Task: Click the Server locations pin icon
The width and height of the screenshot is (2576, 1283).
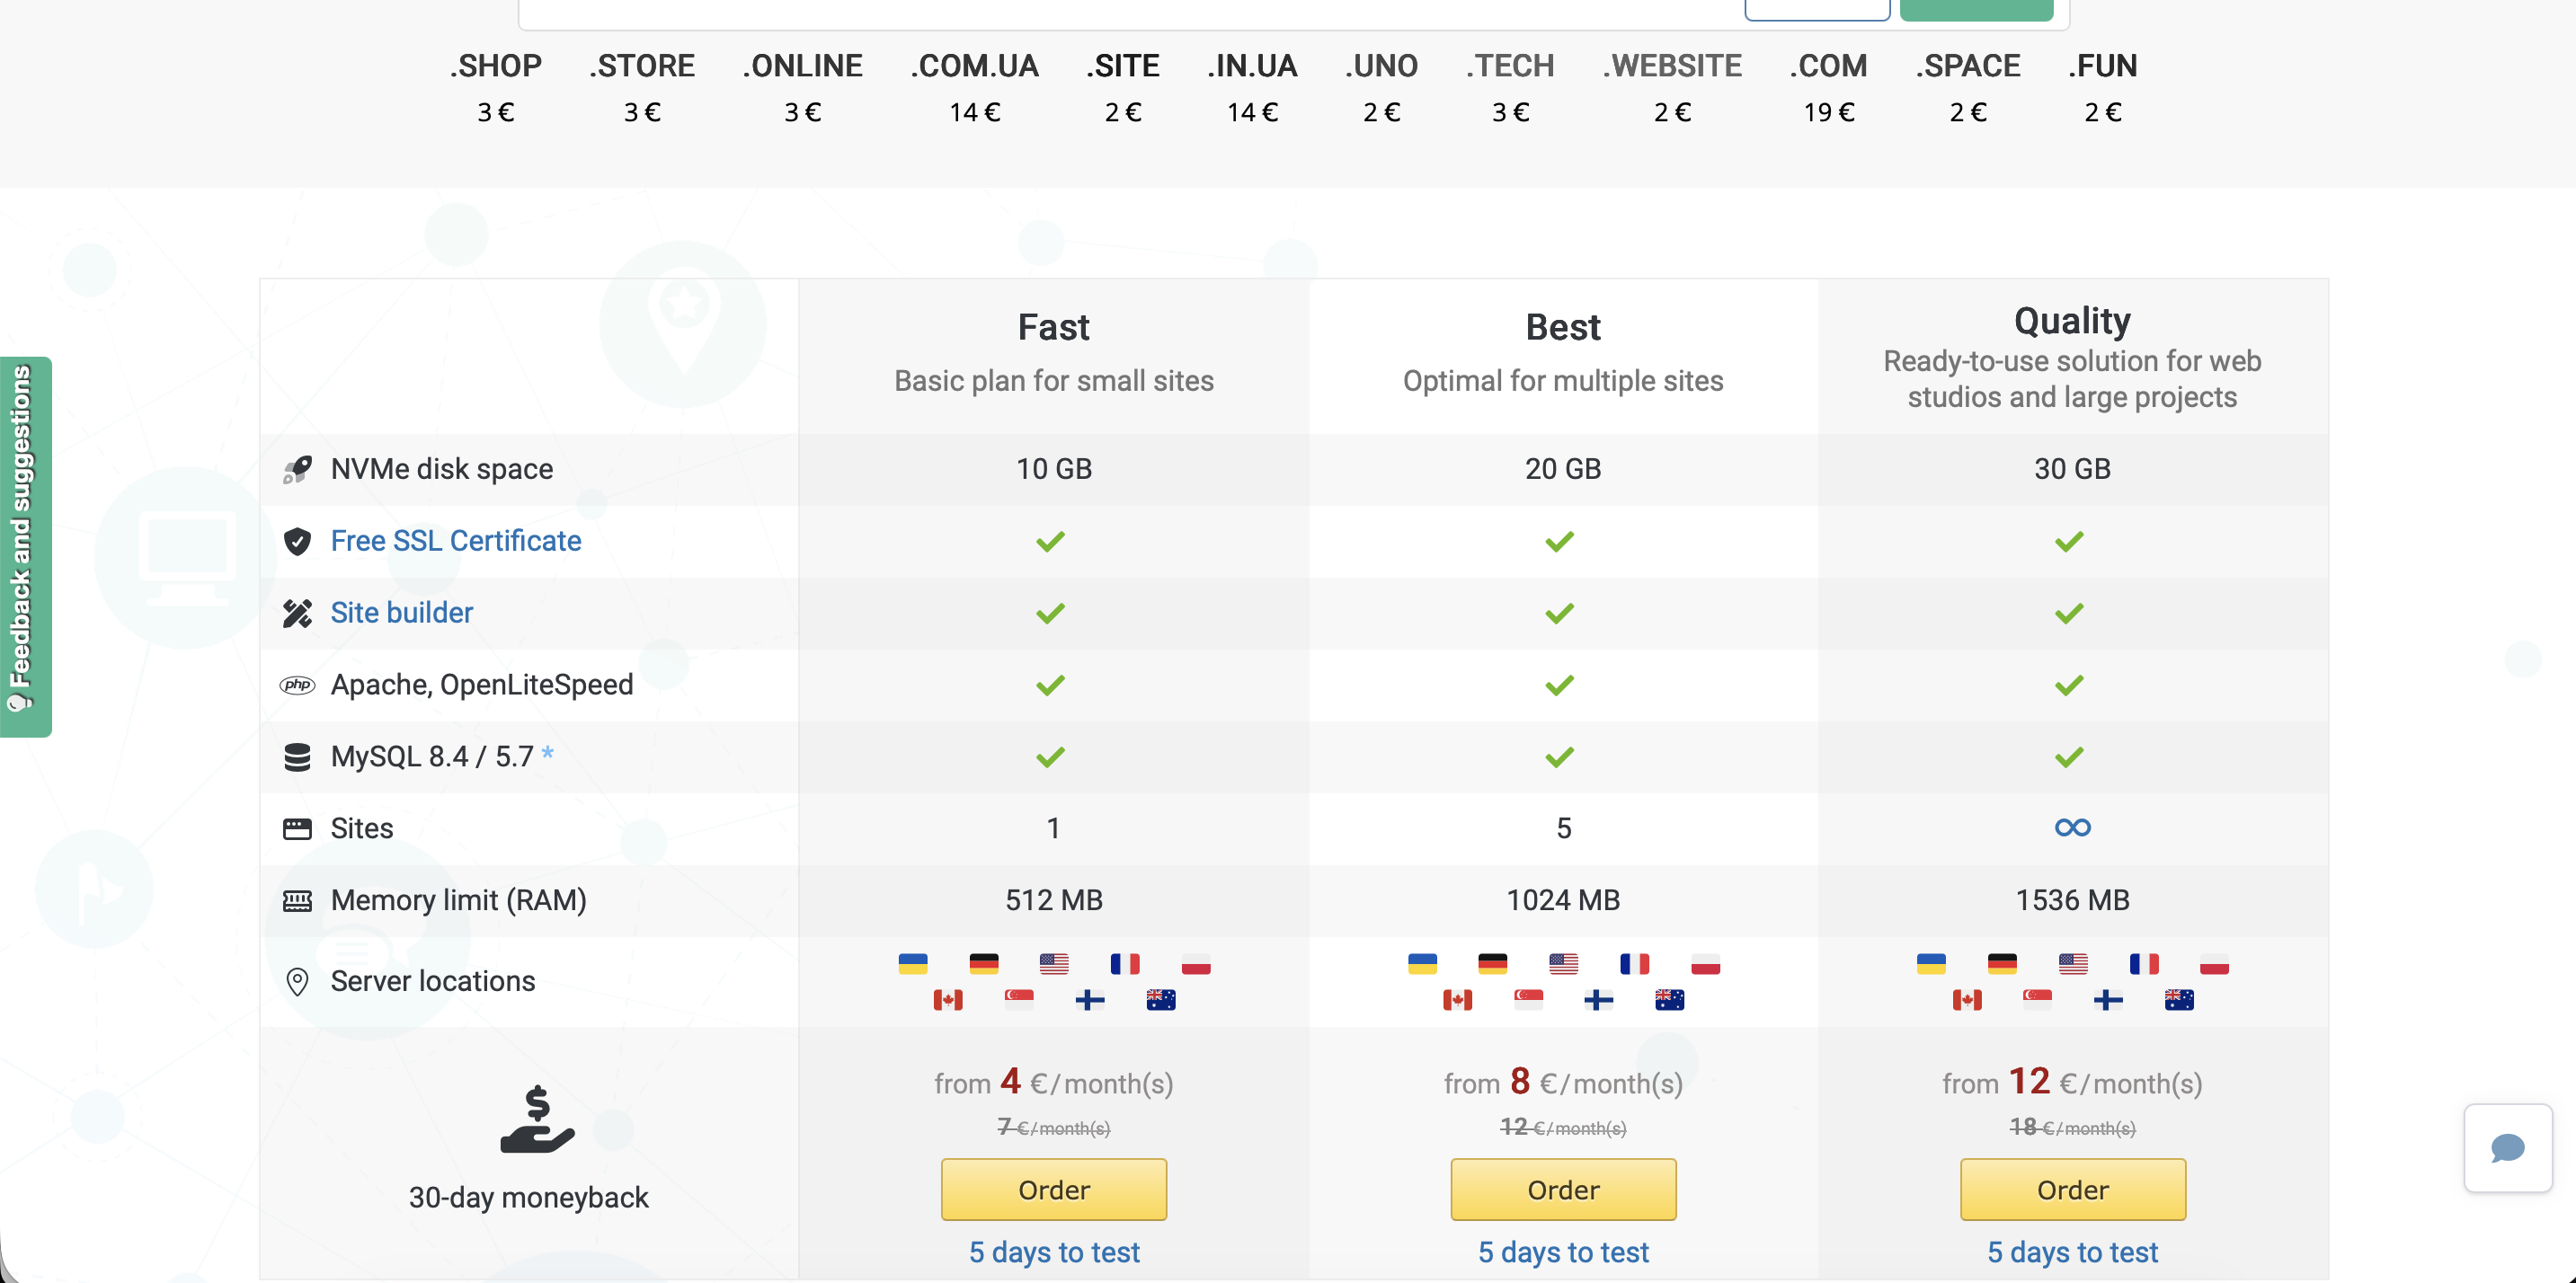Action: (297, 980)
